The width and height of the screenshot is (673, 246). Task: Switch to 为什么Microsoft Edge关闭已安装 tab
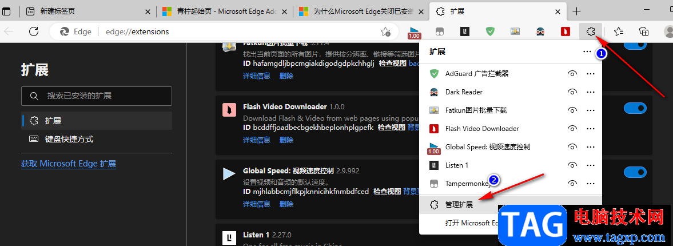click(x=361, y=11)
